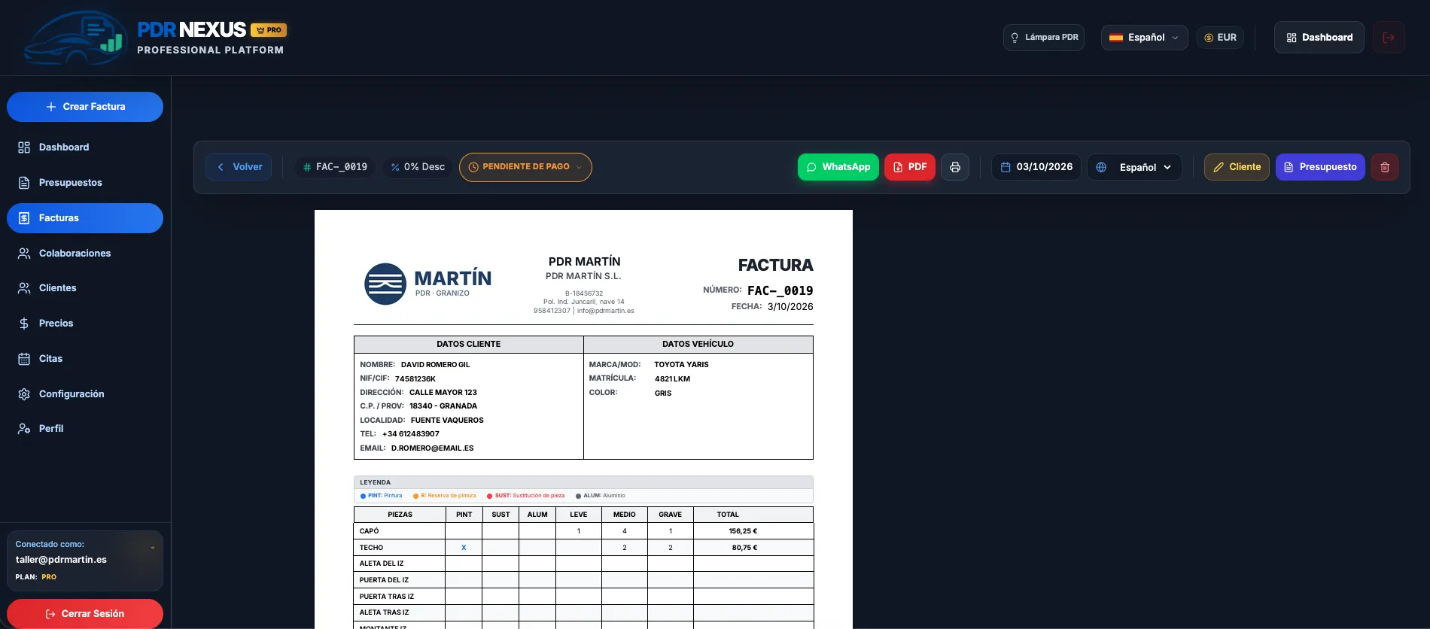The width and height of the screenshot is (1430, 629).
Task: Click the logout icon in the header
Action: point(1389,38)
